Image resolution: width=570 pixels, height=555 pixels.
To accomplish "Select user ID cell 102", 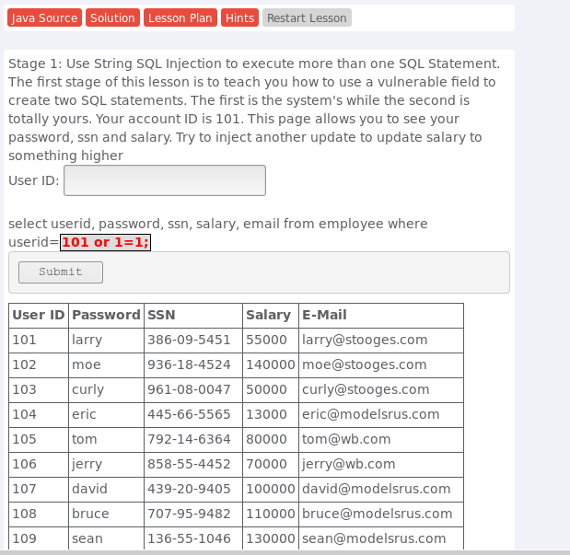I will pos(39,364).
